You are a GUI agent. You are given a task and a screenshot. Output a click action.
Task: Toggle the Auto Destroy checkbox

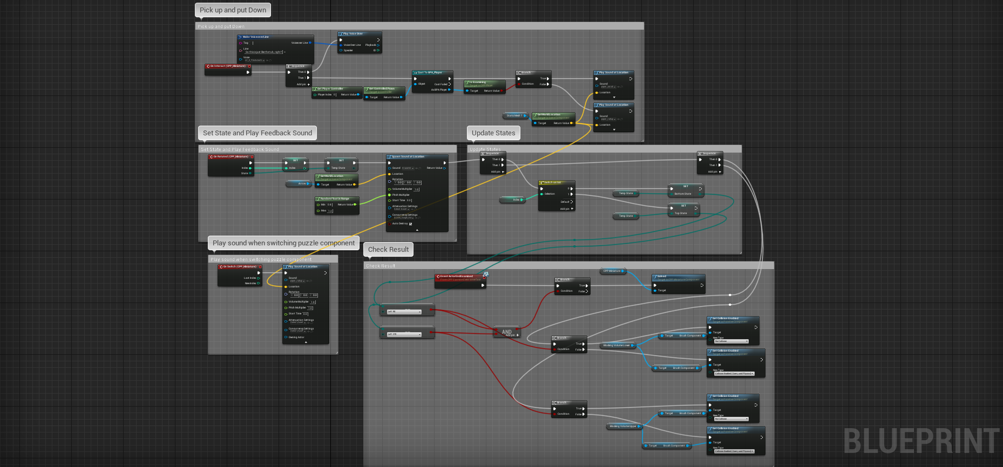tap(410, 224)
